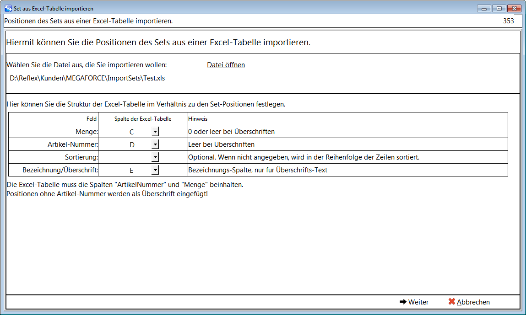Click text 'Hier können Sie die Struktur'
This screenshot has height=315, width=526.
tap(146, 104)
